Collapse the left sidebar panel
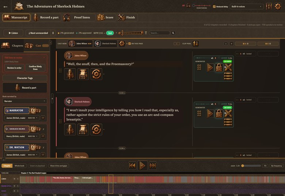 point(50,42)
